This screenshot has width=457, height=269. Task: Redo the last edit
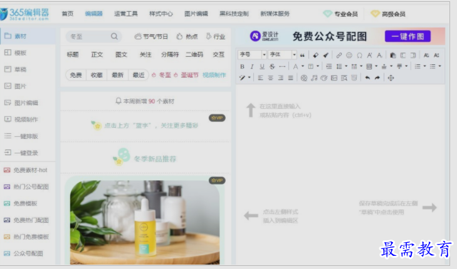(377, 78)
